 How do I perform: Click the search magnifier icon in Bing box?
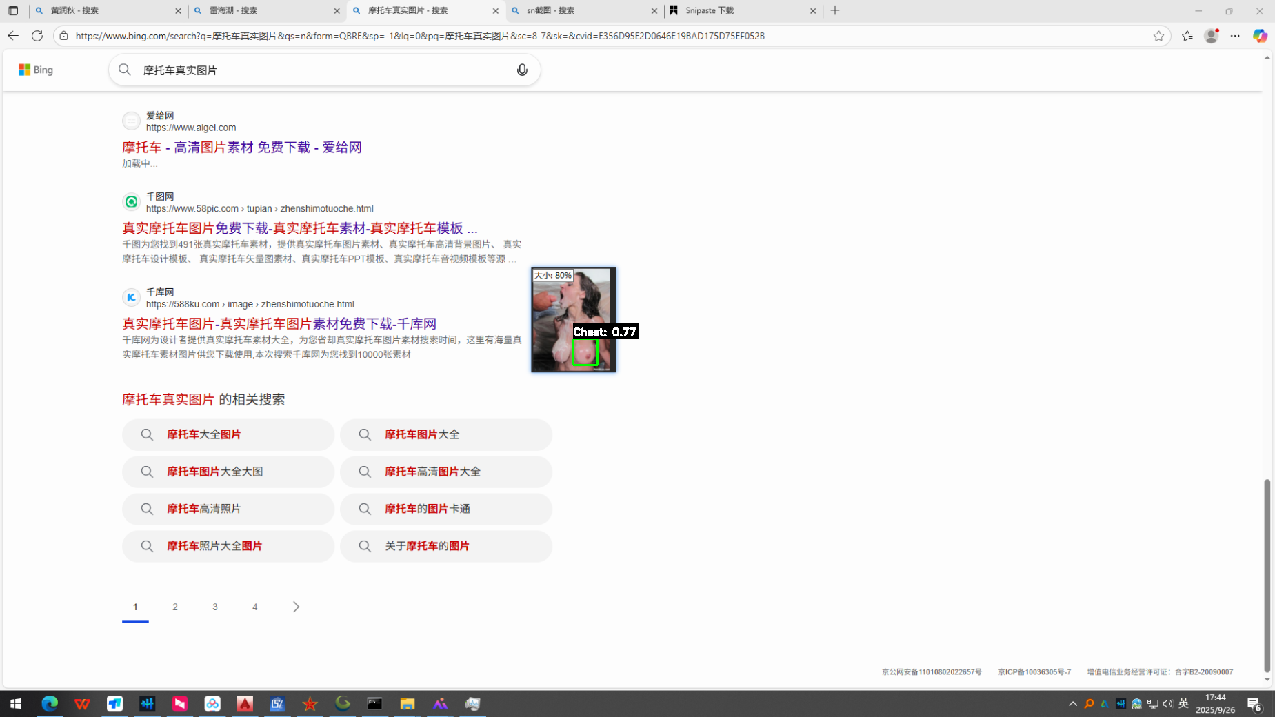point(125,70)
